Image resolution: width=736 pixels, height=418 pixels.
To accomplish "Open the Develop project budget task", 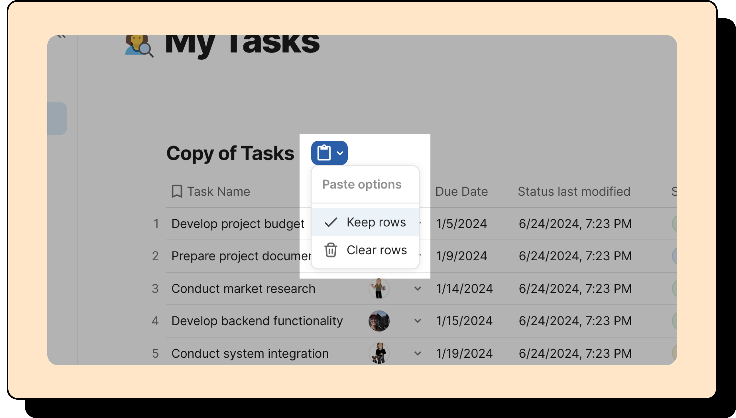I will coord(237,224).
